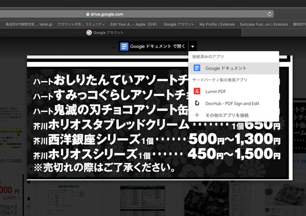
Task: Click the plus icon for connecting more apps
Action: pyautogui.click(x=197, y=115)
